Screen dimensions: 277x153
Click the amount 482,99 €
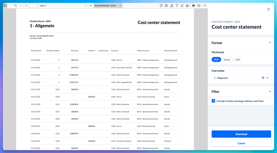(75, 60)
